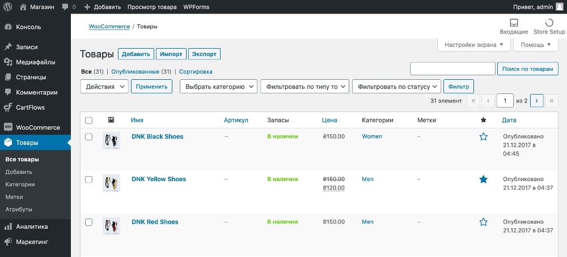This screenshot has width=567, height=257.
Task: Open WooCommerce in the sidebar menu
Action: pos(37,127)
